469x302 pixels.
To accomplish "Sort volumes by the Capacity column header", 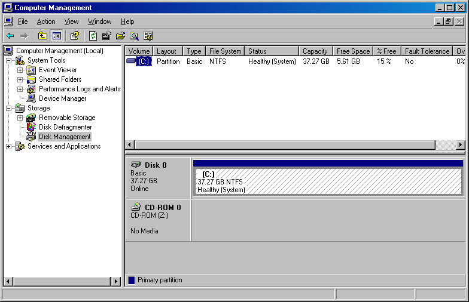I will [x=315, y=51].
